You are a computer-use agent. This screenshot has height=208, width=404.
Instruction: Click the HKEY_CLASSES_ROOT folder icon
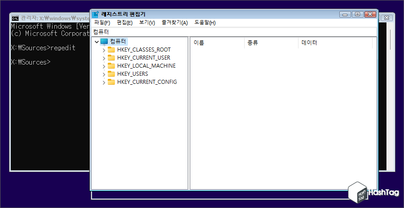point(111,49)
